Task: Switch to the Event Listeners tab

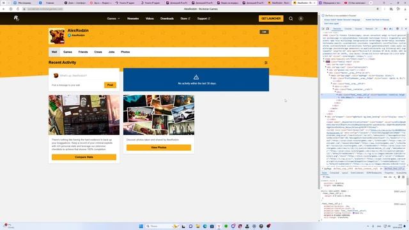Action: coord(357,173)
